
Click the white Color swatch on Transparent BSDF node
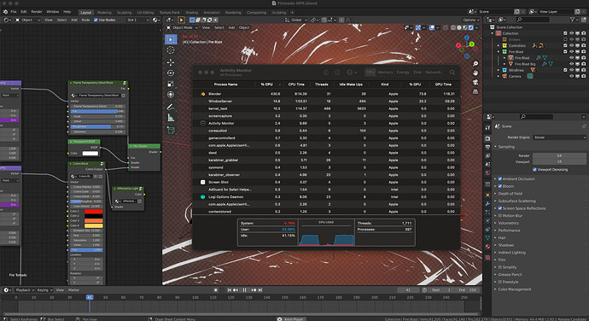pos(90,154)
